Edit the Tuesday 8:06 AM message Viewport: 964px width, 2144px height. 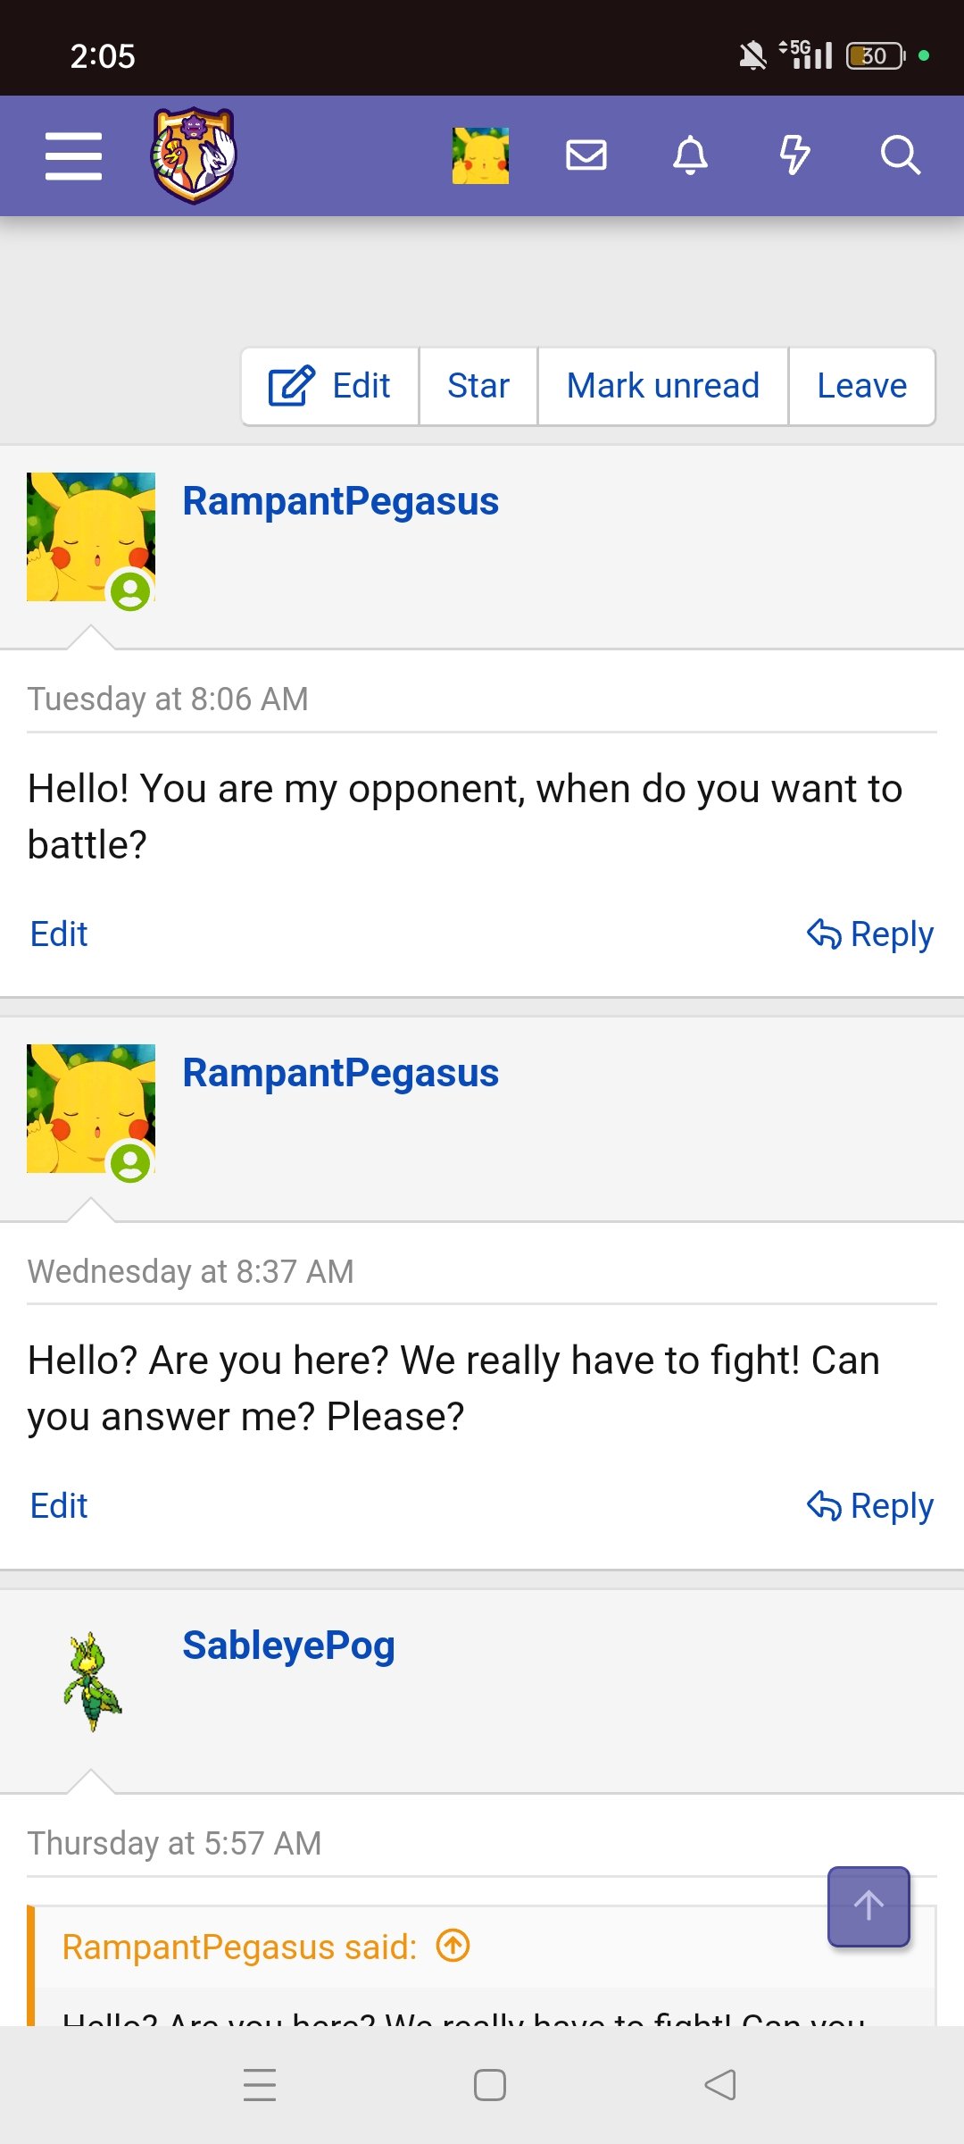(59, 934)
